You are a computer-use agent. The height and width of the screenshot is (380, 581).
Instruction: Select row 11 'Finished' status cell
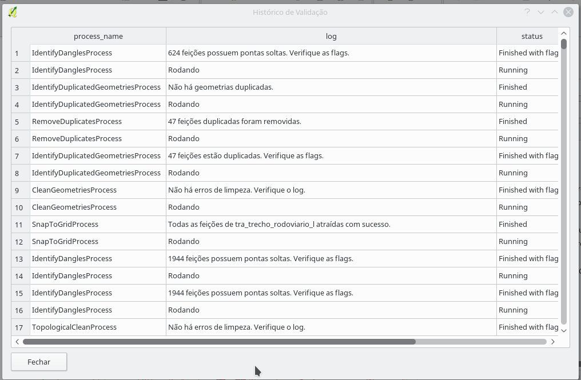tap(528, 225)
